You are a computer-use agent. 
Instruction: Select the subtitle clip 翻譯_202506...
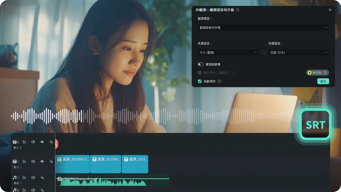click(106, 164)
